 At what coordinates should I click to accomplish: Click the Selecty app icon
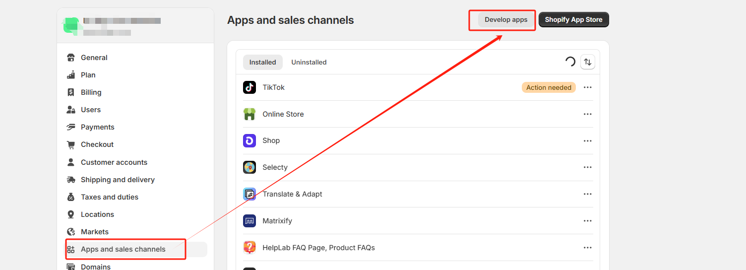(249, 167)
